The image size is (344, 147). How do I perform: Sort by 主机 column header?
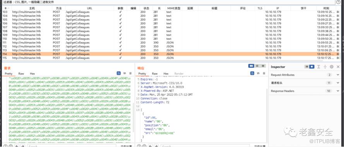click(x=32, y=8)
